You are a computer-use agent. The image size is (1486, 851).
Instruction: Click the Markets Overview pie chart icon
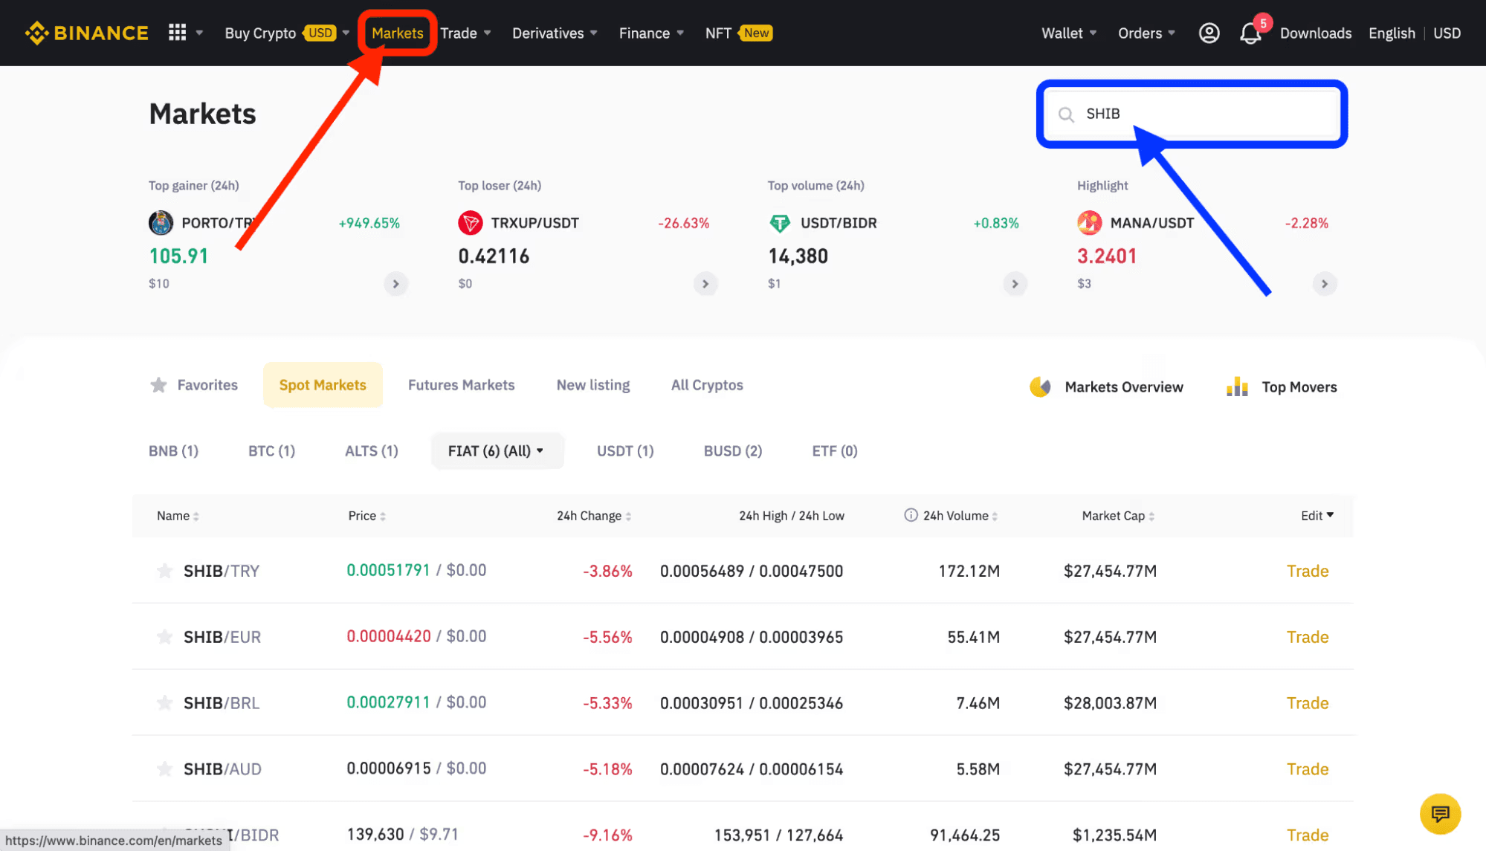[x=1041, y=386]
